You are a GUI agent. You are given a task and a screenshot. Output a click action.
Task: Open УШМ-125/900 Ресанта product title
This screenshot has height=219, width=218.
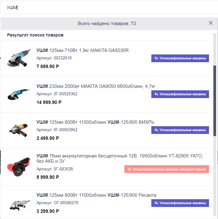point(96,195)
